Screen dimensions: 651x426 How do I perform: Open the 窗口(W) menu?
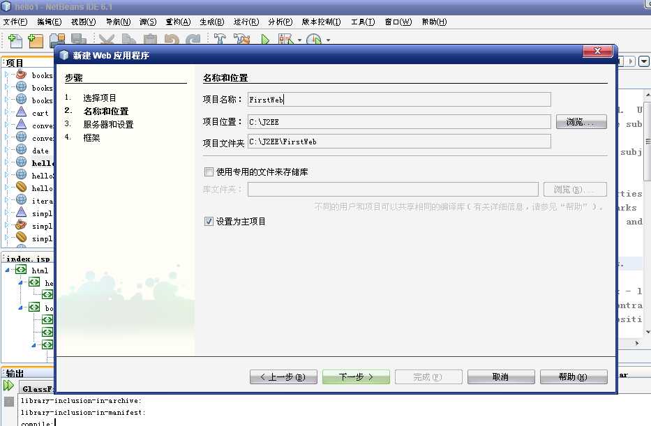(x=398, y=22)
